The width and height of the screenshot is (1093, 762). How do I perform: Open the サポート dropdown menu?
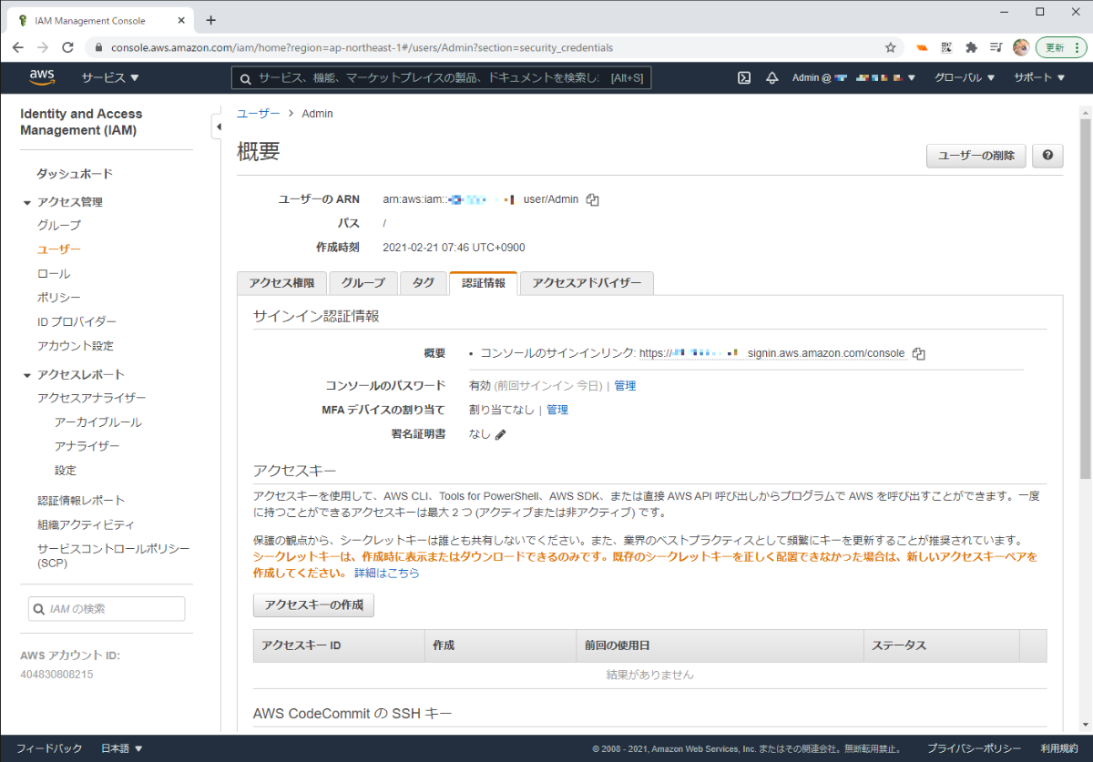(x=1039, y=77)
